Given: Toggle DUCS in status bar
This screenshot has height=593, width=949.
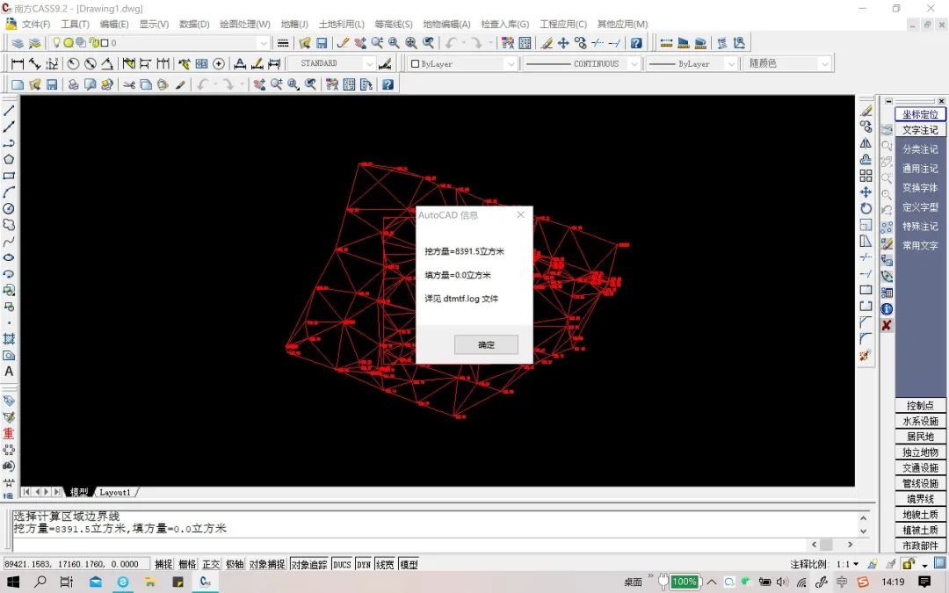Looking at the screenshot, I should point(342,565).
